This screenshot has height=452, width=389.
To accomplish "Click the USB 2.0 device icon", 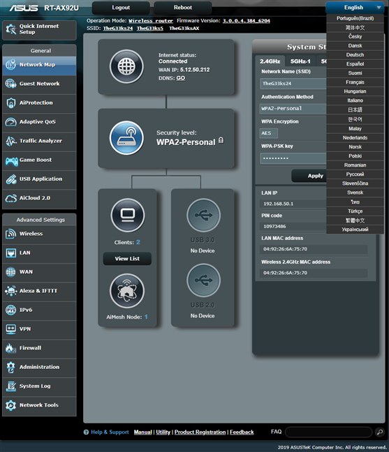I will click(203, 280).
